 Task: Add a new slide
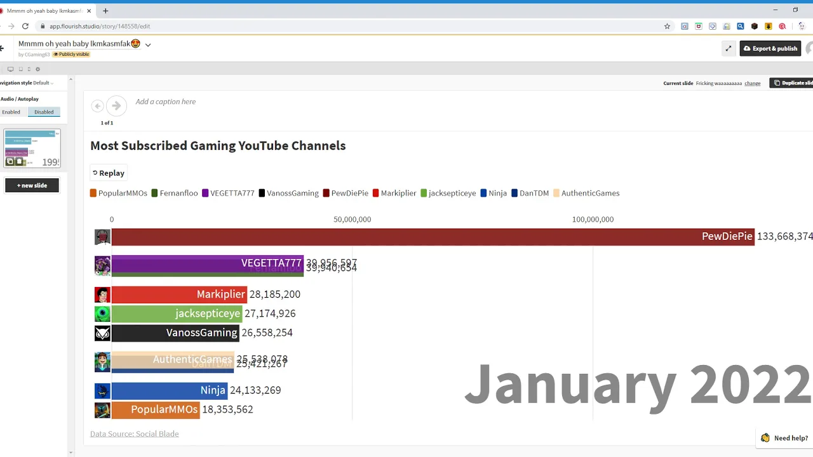(32, 185)
